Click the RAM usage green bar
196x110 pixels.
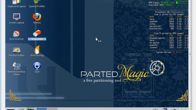(182, 2)
